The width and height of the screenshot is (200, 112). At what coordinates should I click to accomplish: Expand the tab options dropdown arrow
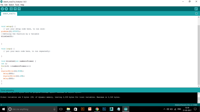tap(196, 13)
